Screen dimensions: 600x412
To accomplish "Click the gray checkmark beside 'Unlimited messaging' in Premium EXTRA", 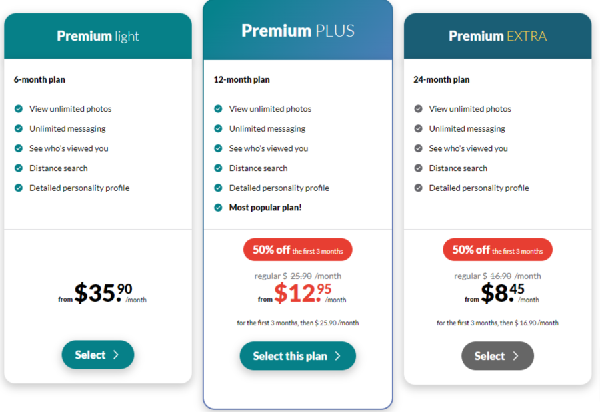I will point(418,128).
